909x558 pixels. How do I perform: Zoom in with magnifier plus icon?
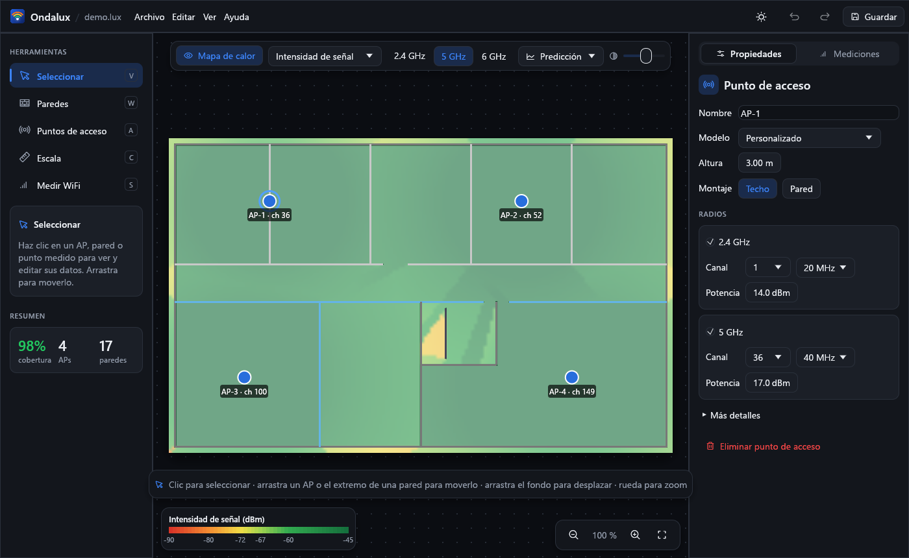click(x=636, y=535)
